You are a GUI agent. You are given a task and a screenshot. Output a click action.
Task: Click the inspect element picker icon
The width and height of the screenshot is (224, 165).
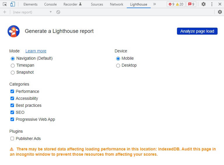tap(5, 4)
